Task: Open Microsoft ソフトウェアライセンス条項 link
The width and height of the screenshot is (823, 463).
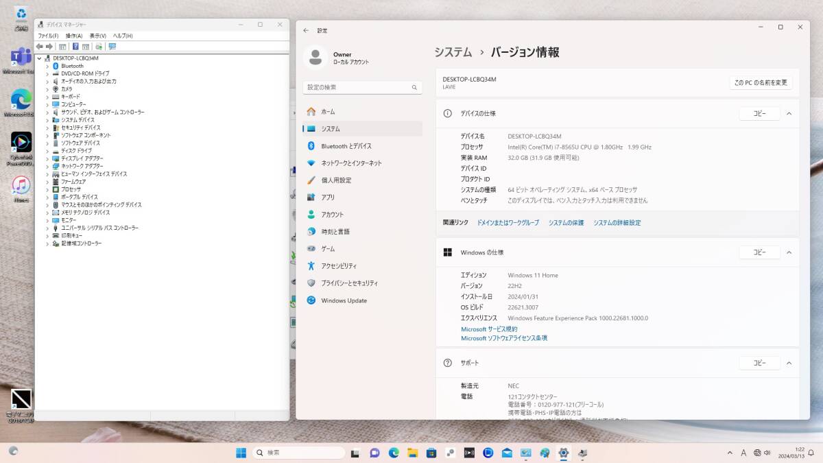Action: [504, 338]
